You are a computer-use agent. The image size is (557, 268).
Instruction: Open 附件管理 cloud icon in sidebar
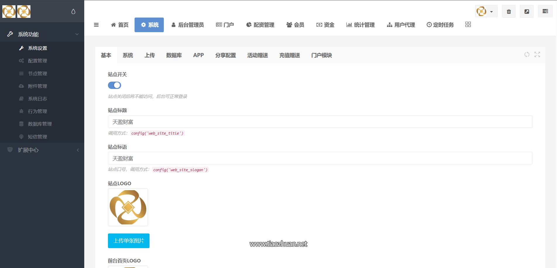coord(21,86)
